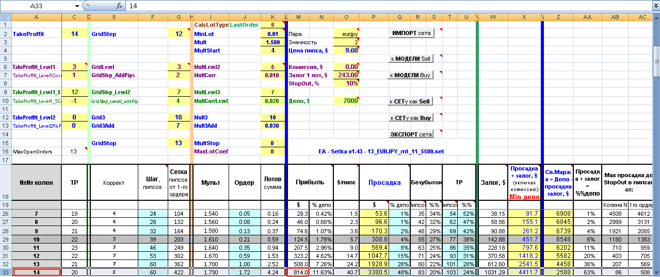Image resolution: width=660 pixels, height=277 pixels.
Task: Select column X header
Action: 524,17
